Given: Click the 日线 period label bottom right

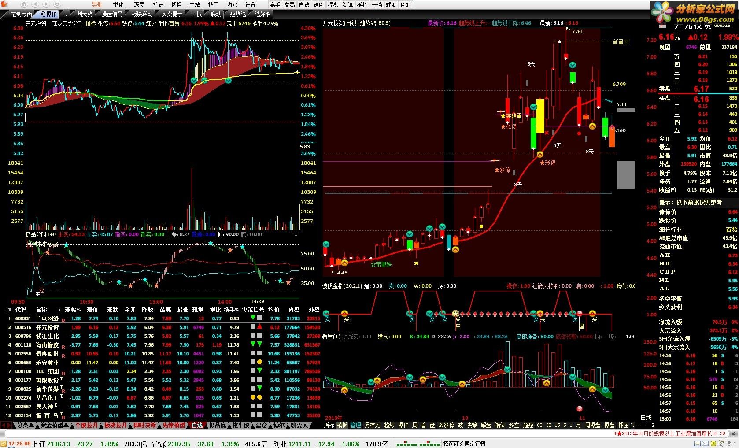Looking at the screenshot, I should 646,418.
